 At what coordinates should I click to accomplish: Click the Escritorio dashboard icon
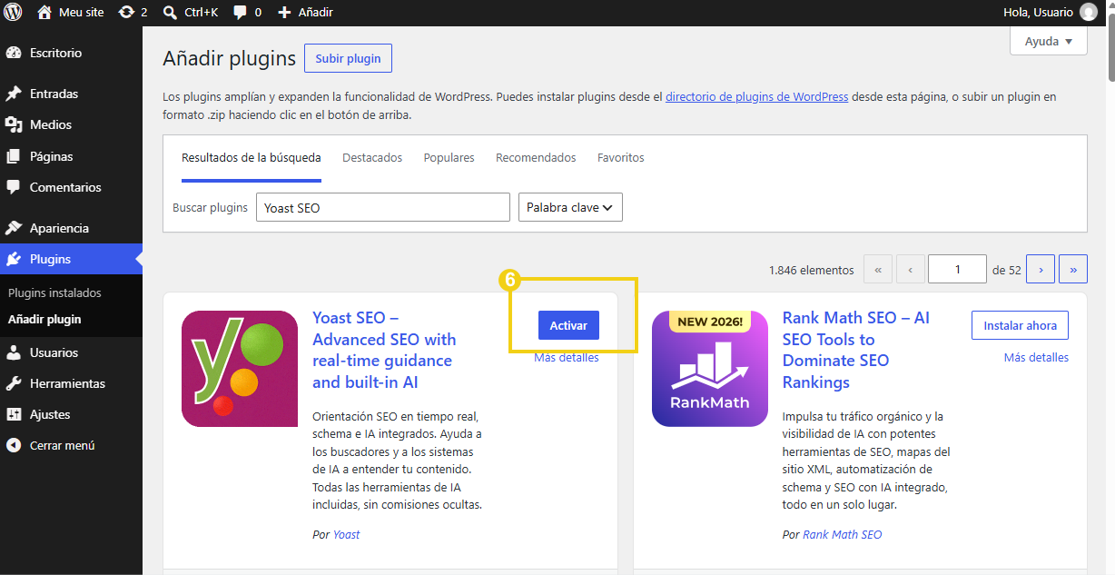(x=14, y=53)
